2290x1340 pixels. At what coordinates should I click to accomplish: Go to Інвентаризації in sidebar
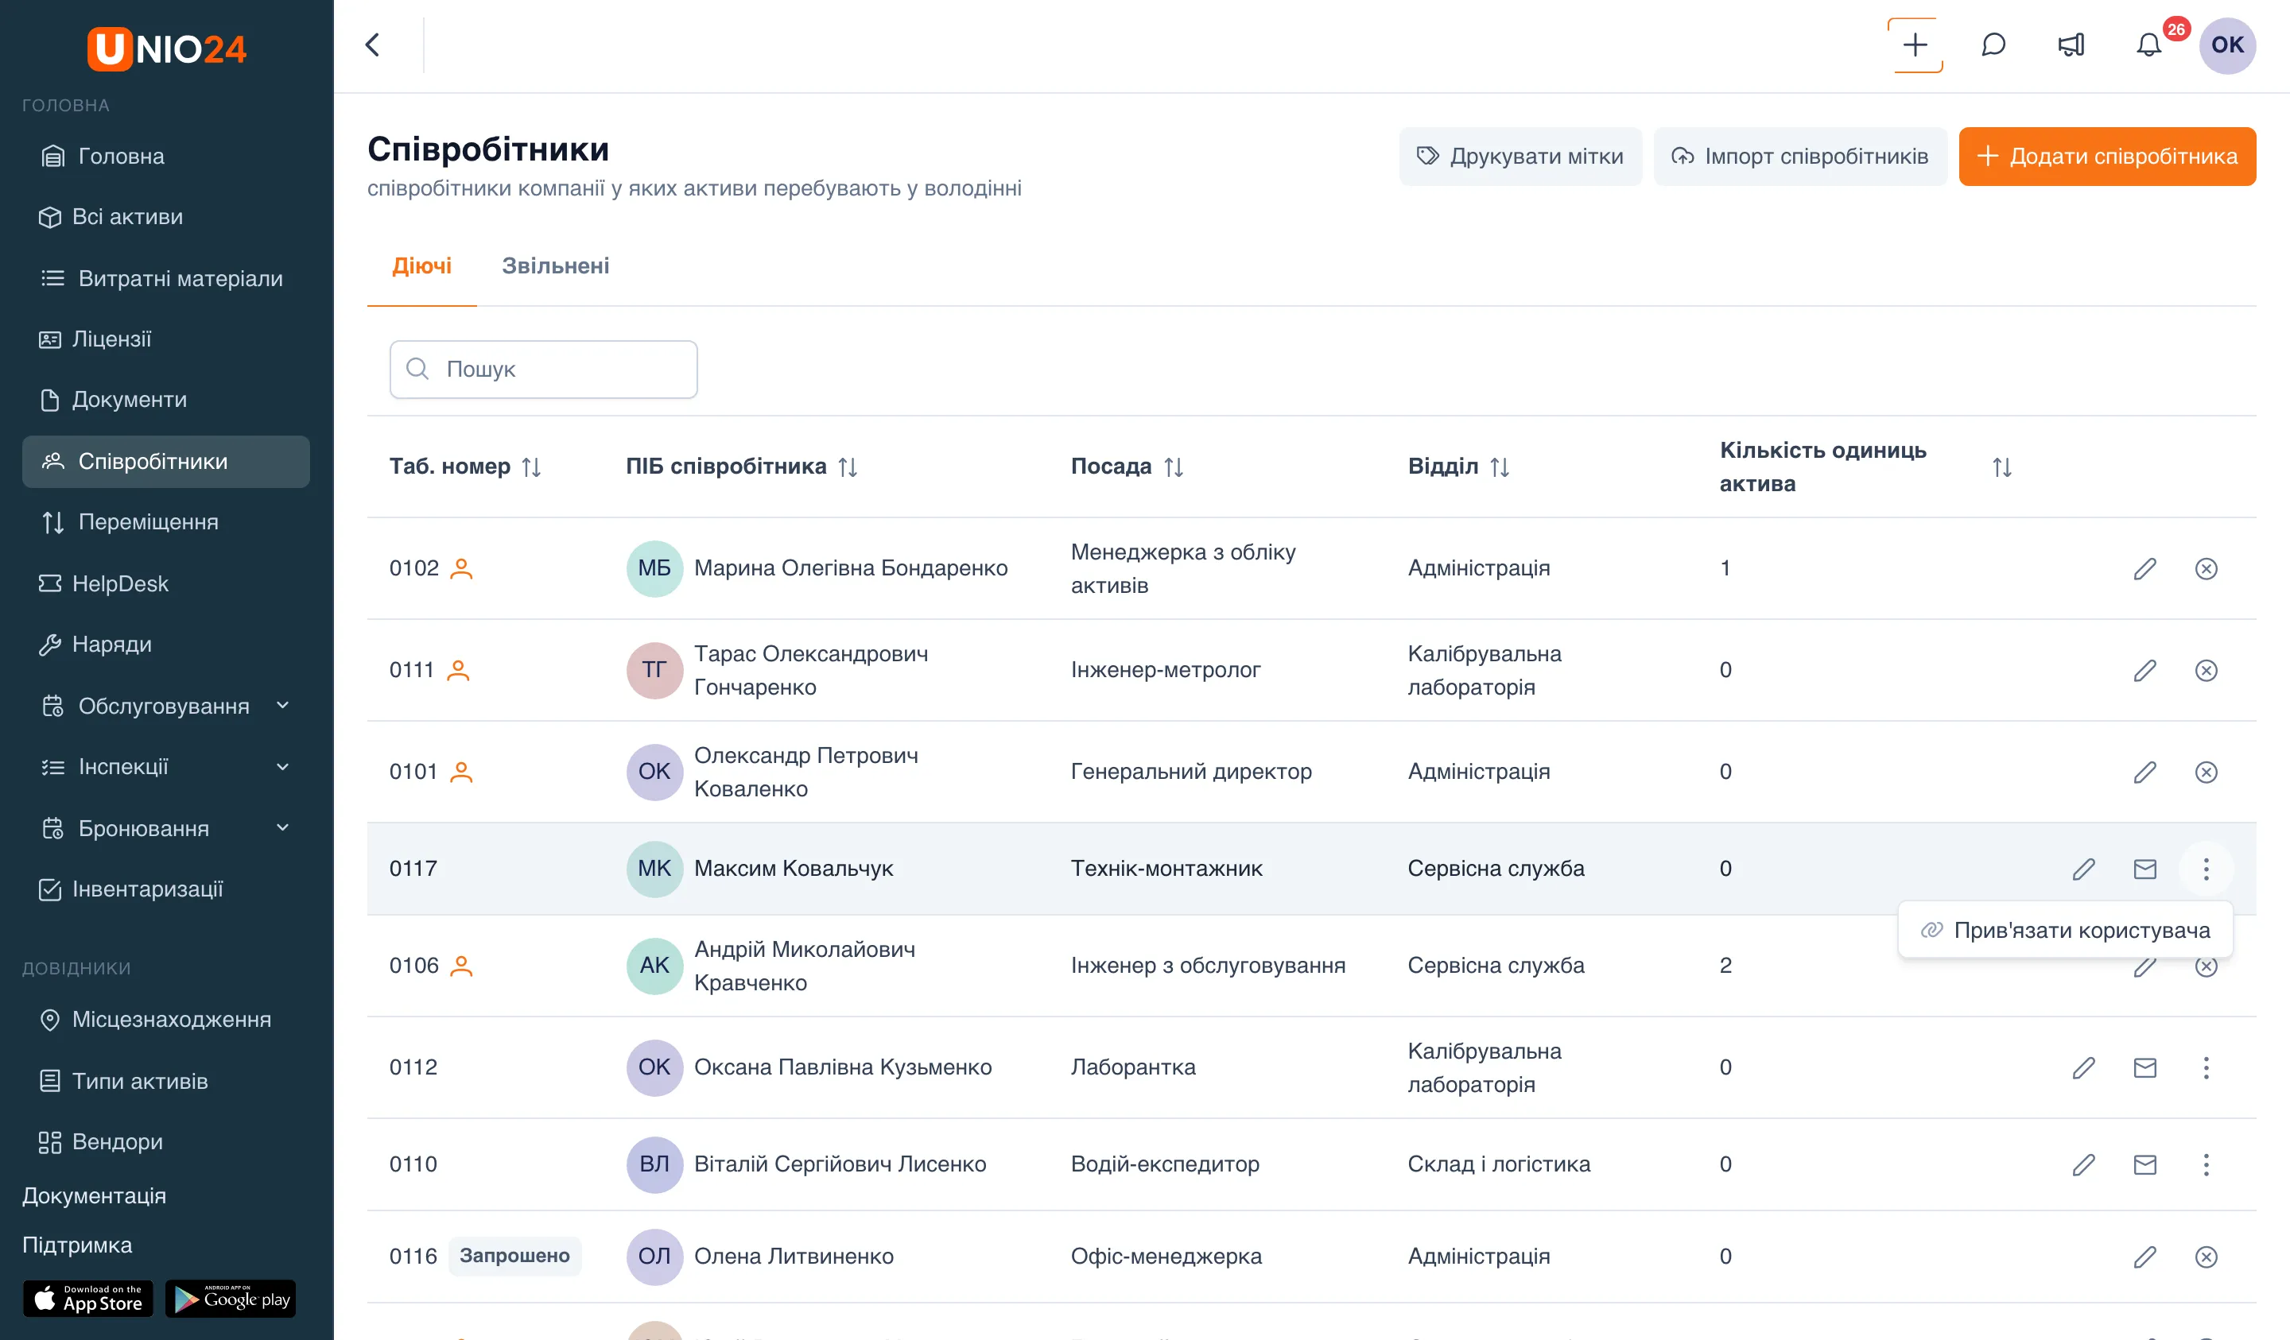[166, 889]
